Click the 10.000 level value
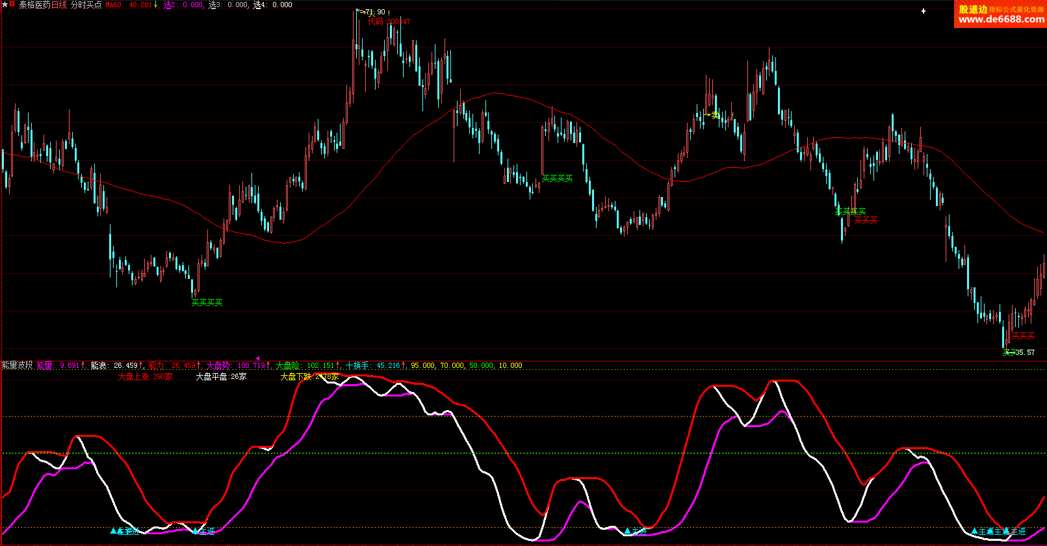Image resolution: width=1047 pixels, height=546 pixels. [x=510, y=365]
